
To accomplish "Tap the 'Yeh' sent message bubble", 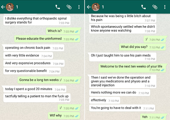I will 153,117.
